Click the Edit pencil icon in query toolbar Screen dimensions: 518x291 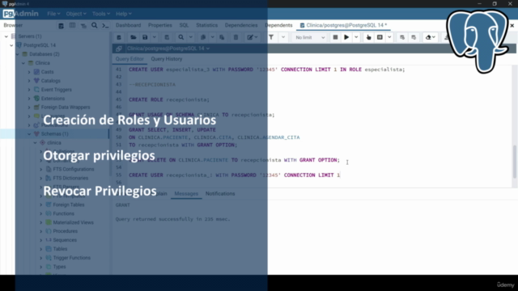tap(250, 37)
